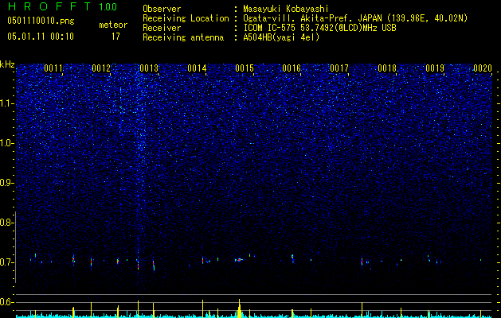Screen dimensions: 501x318
Task: Click the 0.7 kHz axis label
Action: [x=7, y=262]
